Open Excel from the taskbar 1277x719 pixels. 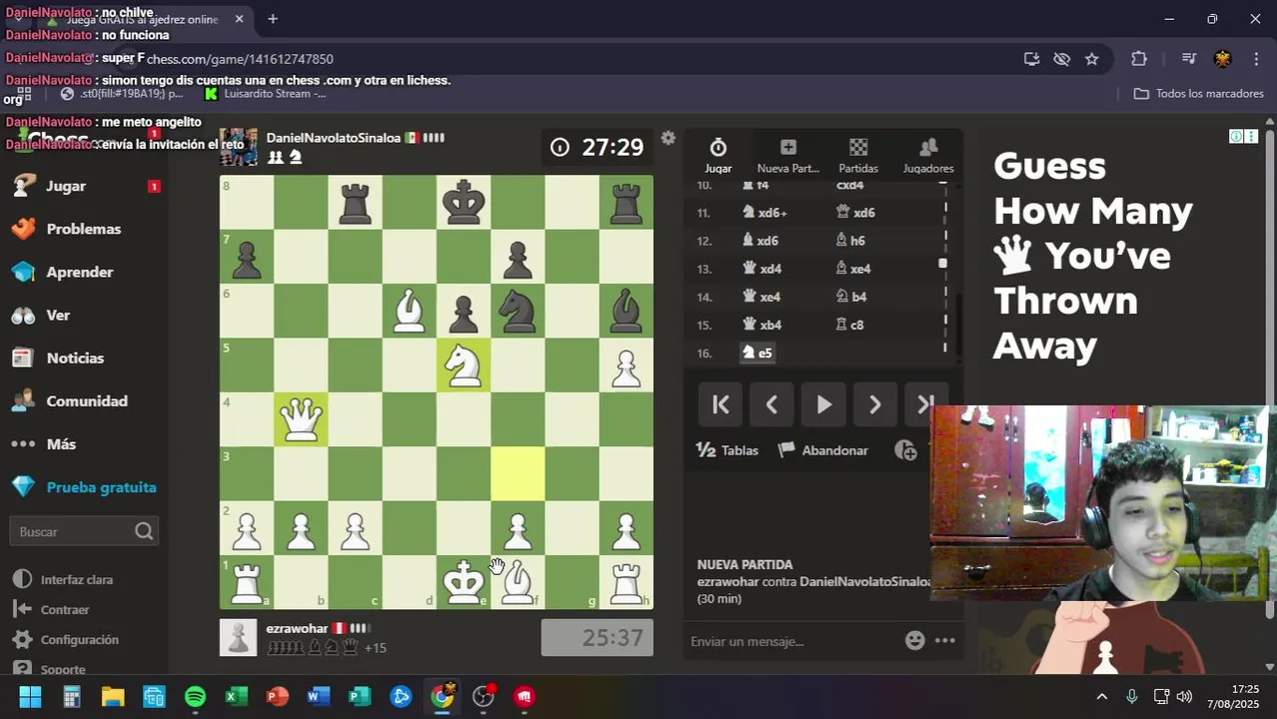coord(236,696)
